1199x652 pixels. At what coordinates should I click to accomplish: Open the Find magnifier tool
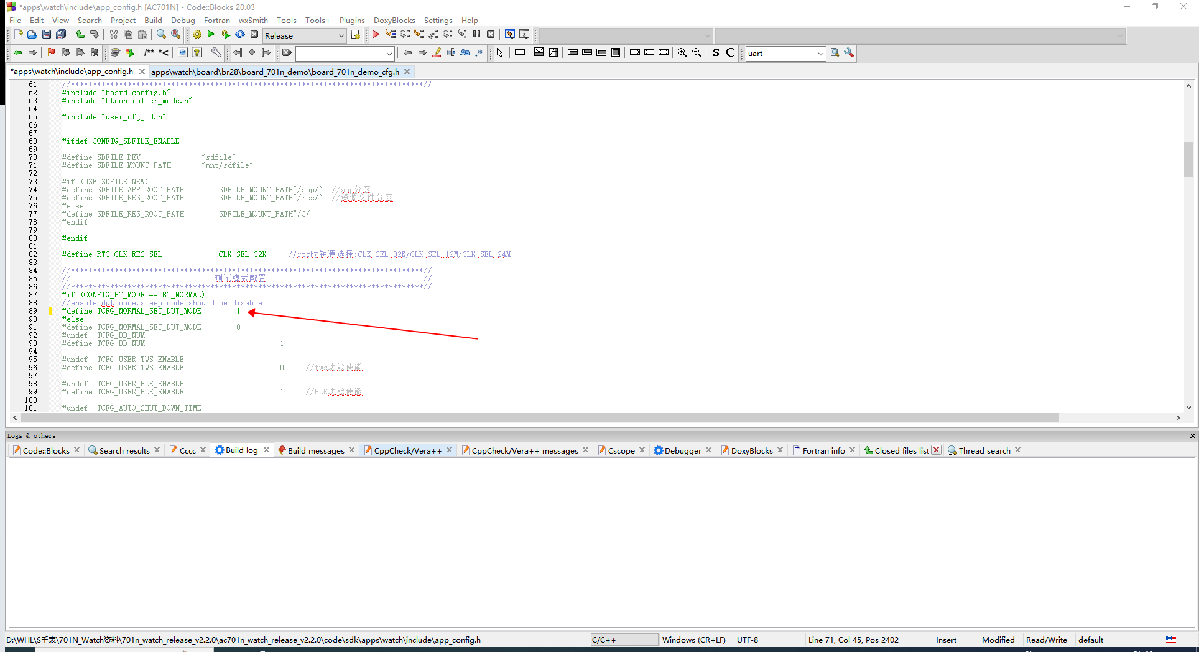pos(161,35)
